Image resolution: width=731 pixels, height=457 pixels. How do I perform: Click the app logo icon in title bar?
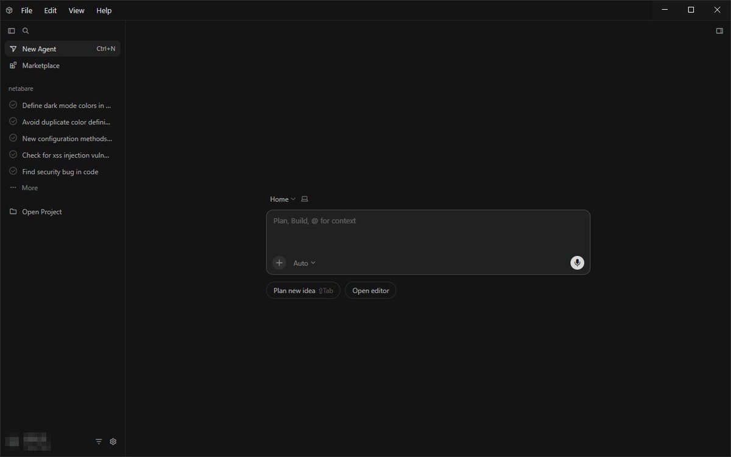pos(9,10)
